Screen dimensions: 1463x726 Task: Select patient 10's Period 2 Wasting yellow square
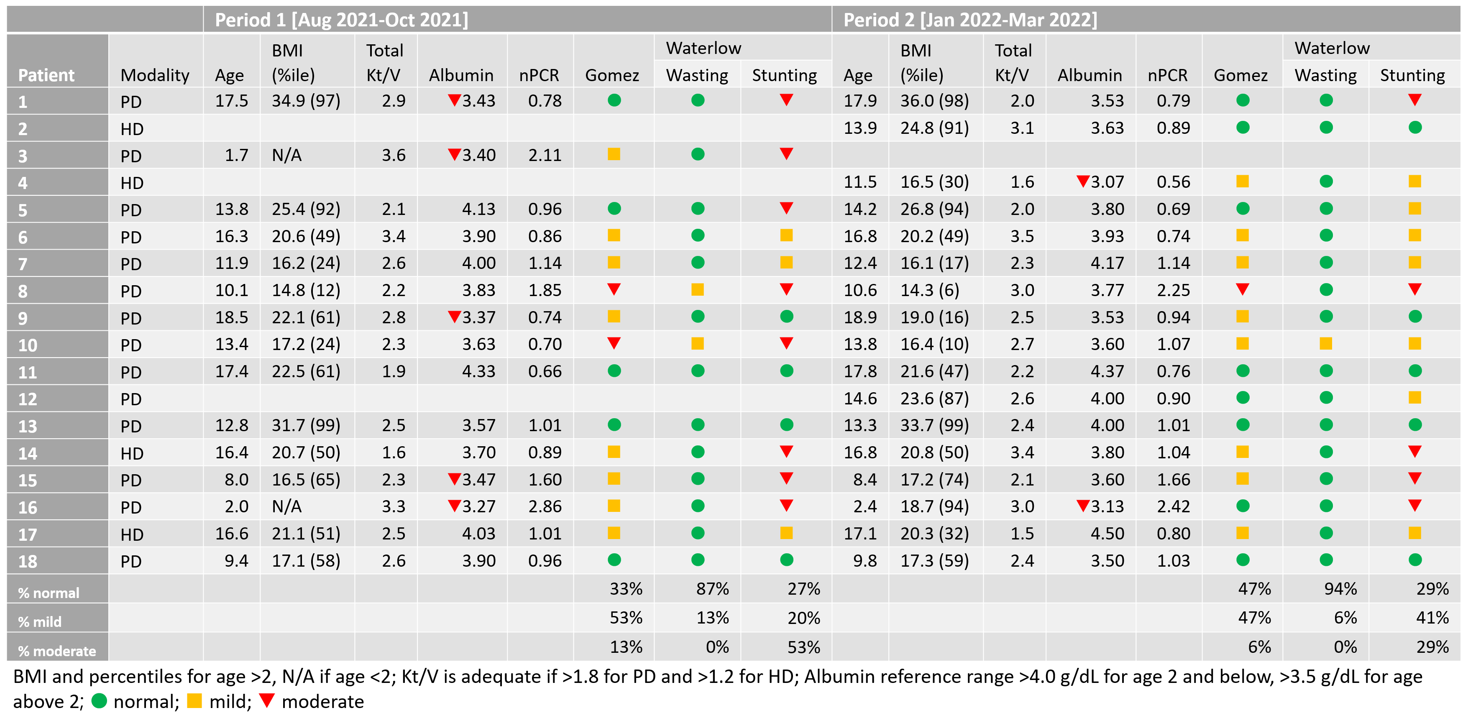click(x=1325, y=344)
